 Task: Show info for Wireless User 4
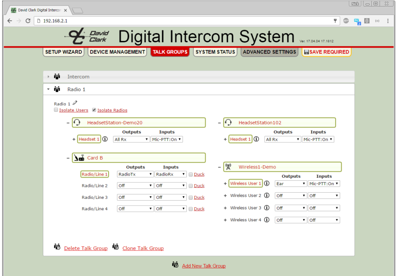(x=267, y=220)
